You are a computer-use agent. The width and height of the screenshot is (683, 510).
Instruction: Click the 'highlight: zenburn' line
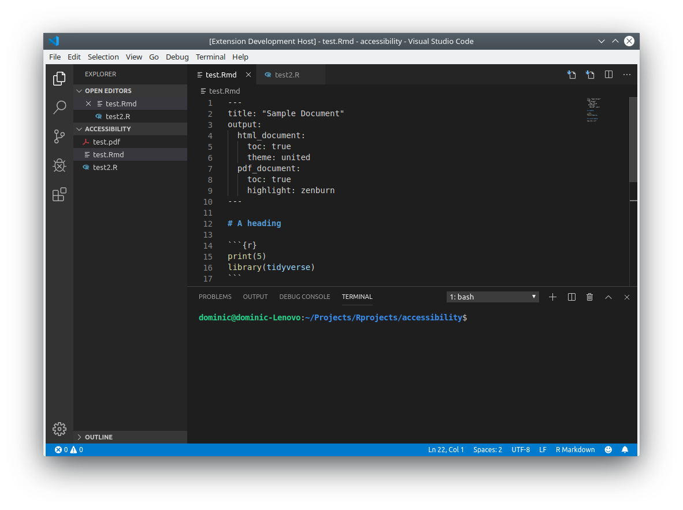pyautogui.click(x=291, y=190)
